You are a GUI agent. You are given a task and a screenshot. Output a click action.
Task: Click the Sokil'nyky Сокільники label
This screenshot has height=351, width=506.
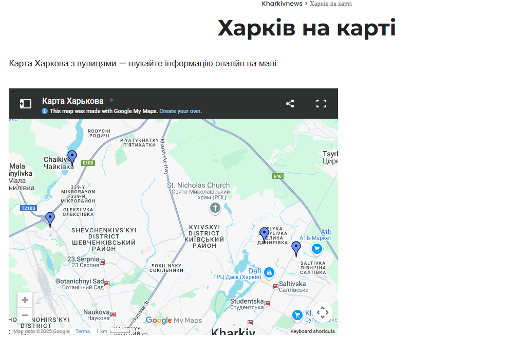[x=166, y=268]
